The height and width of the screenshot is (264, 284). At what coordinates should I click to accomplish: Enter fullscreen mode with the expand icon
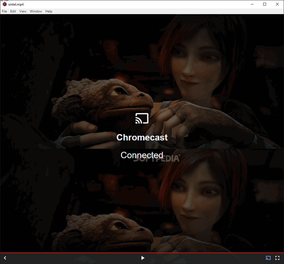277,258
